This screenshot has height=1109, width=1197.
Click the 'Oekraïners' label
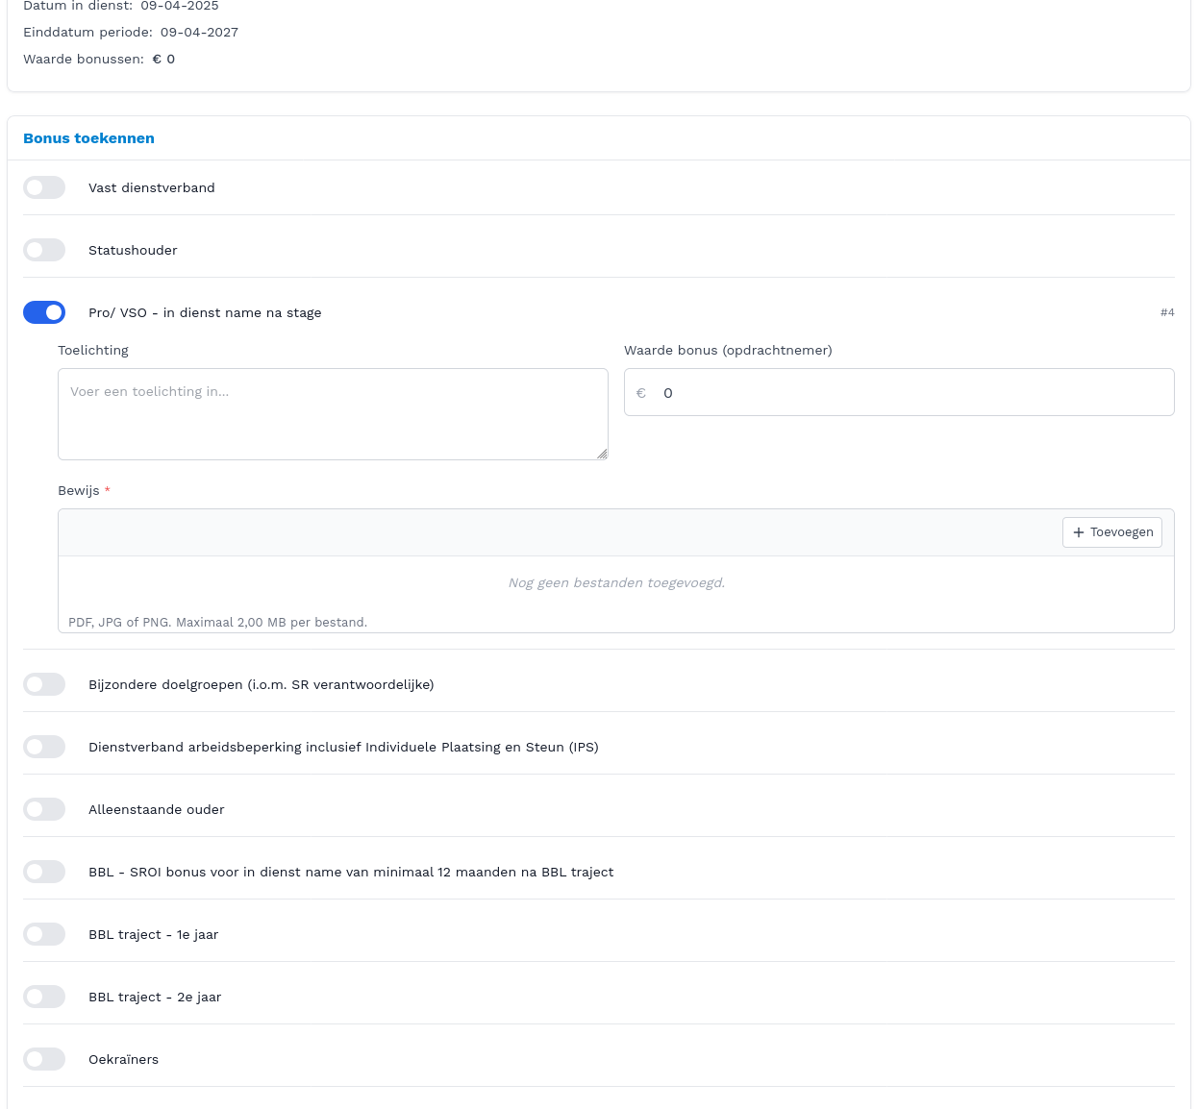coord(123,1059)
